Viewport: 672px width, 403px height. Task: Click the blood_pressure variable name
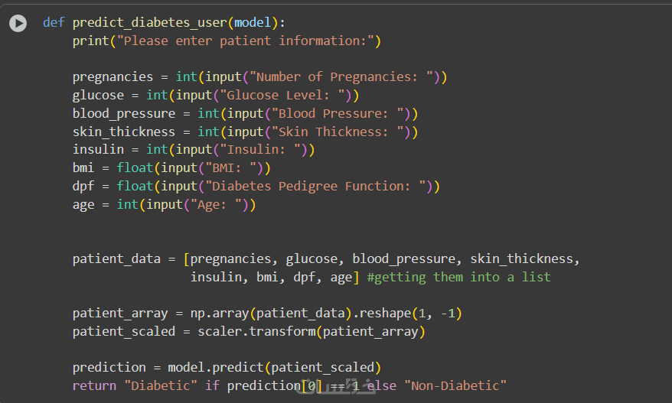point(124,113)
